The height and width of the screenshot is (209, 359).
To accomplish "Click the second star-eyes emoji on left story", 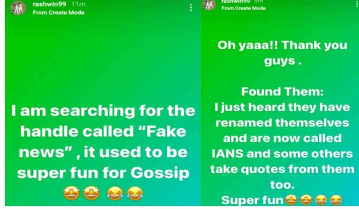I will click(x=92, y=193).
